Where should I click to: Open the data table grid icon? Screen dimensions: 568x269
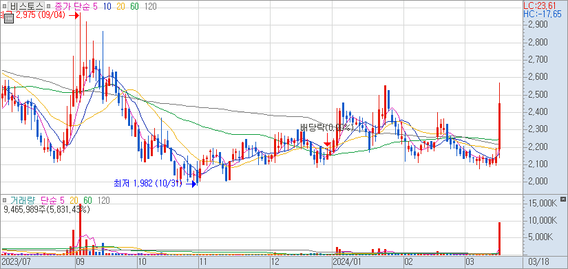[x=9, y=19]
